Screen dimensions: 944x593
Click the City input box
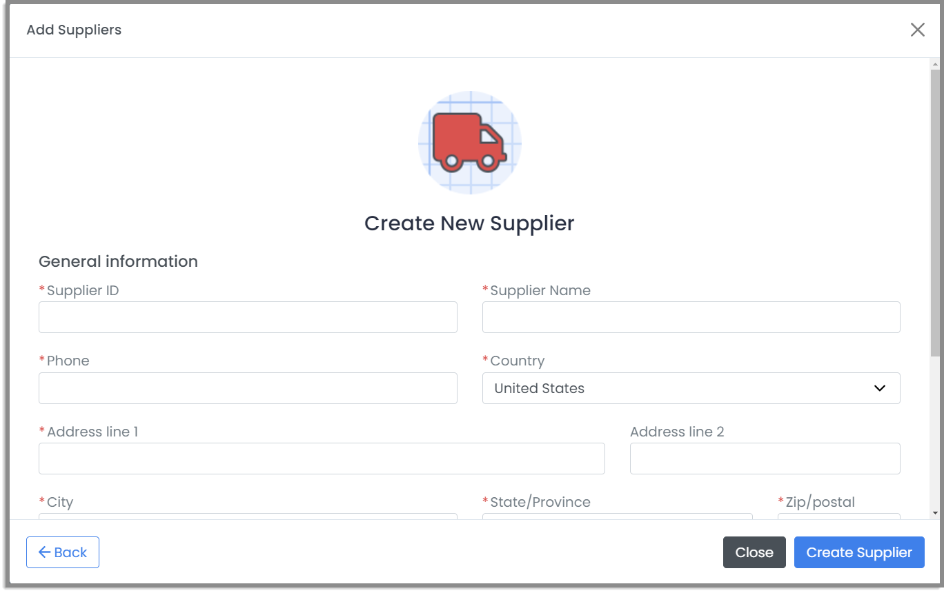(x=248, y=516)
